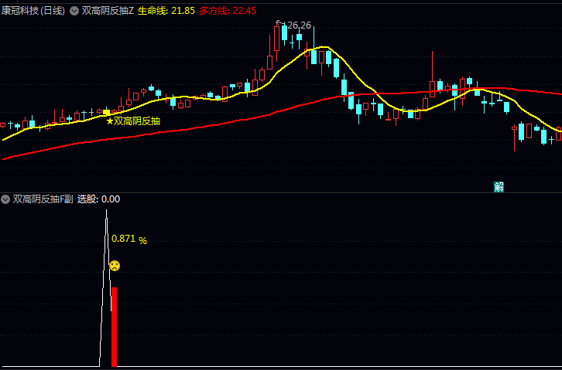Select the 双高阴反抽F副 sub-indicator name
This screenshot has height=370, width=562.
click(x=43, y=199)
